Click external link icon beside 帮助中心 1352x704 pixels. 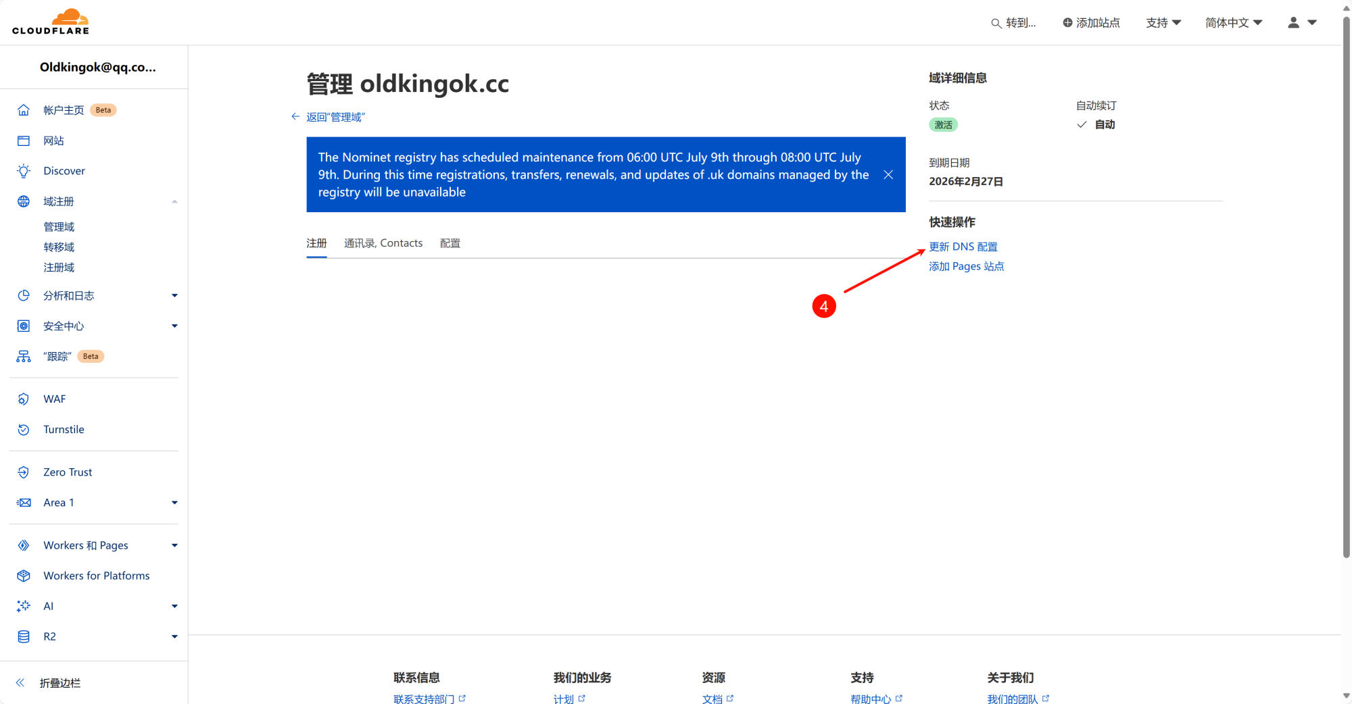point(899,698)
